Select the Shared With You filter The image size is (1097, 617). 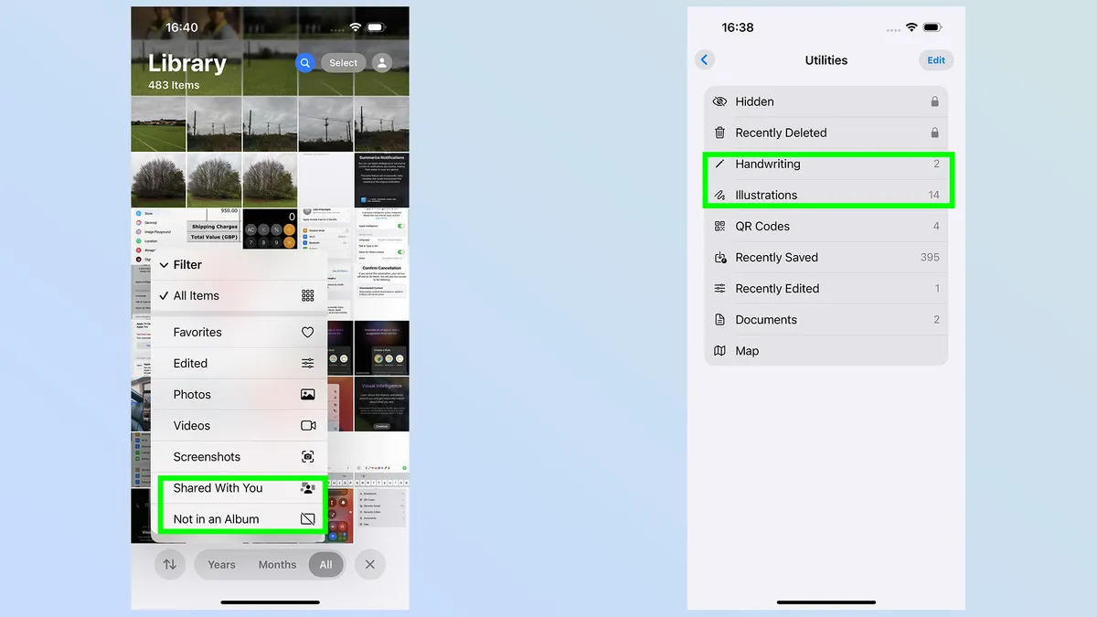point(219,487)
